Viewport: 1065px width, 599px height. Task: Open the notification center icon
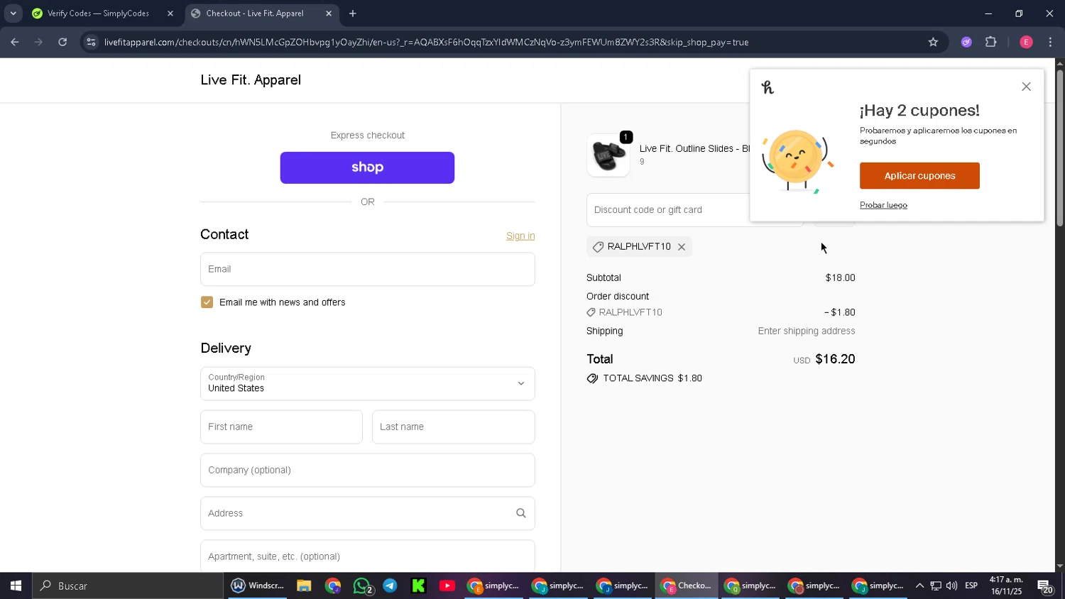[1044, 586]
